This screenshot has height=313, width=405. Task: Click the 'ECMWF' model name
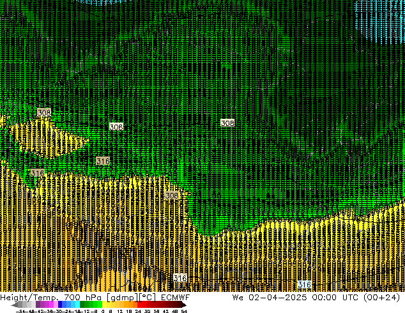[x=176, y=297]
